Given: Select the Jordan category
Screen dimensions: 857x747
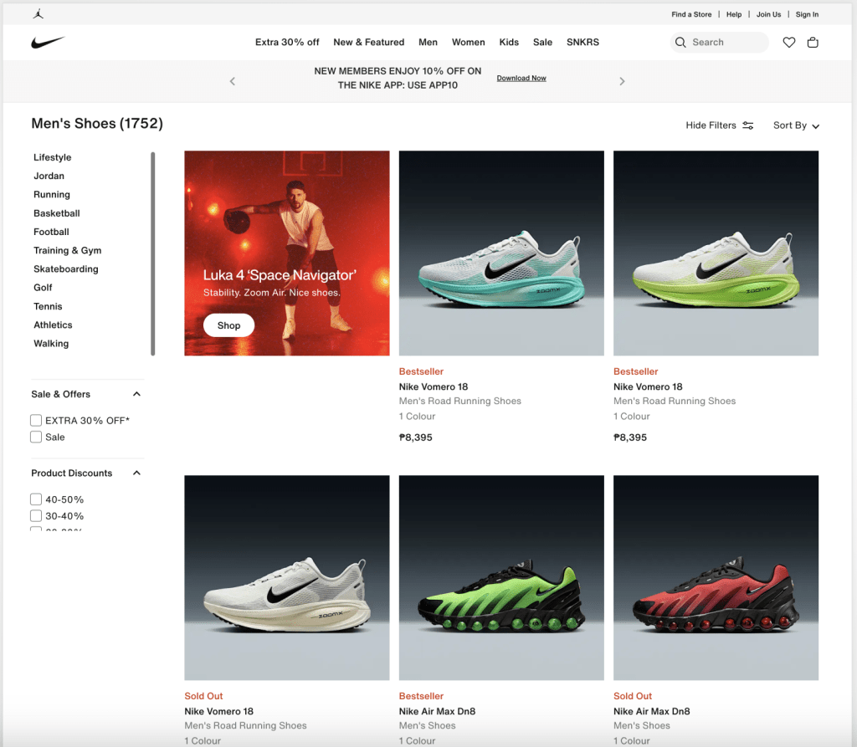Looking at the screenshot, I should [x=49, y=176].
